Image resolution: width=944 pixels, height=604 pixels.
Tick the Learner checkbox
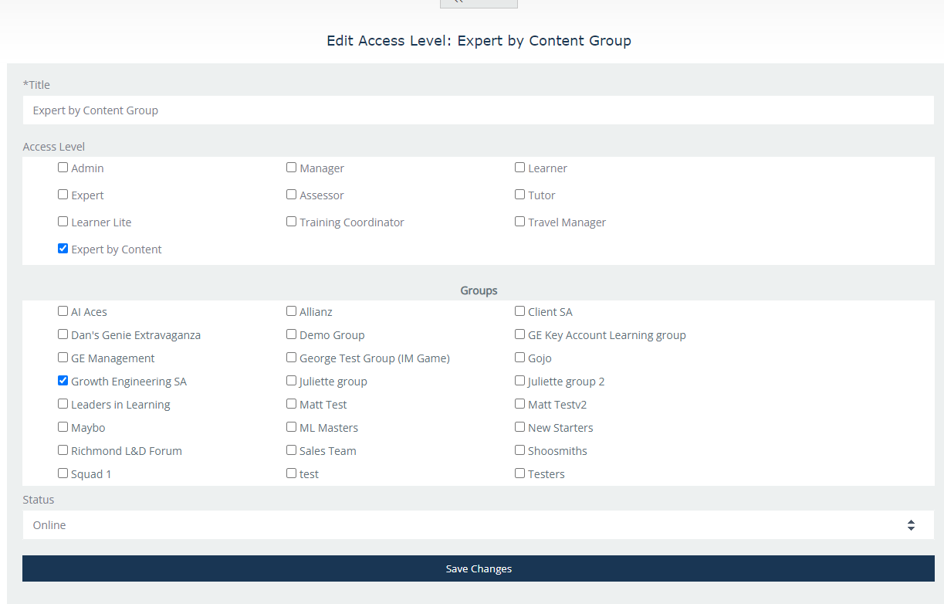520,168
